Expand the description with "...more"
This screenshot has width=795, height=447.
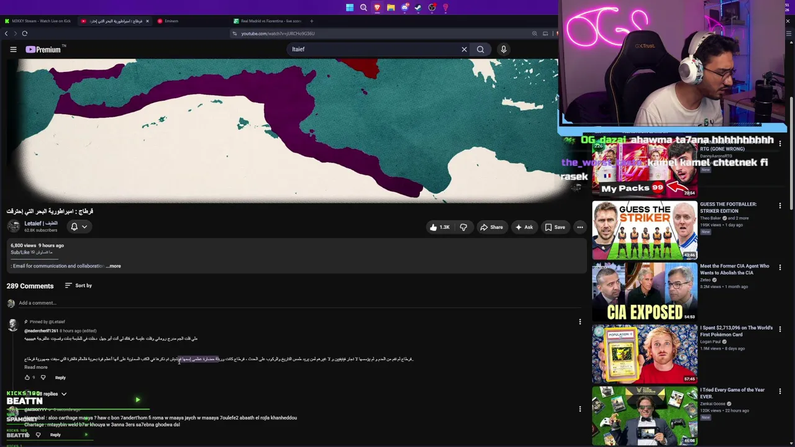click(x=114, y=266)
